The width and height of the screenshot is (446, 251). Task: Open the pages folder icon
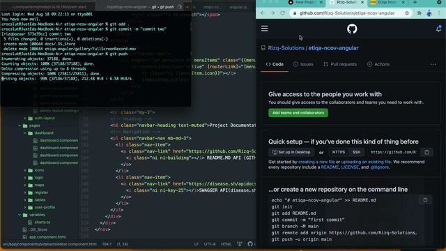tap(25, 125)
